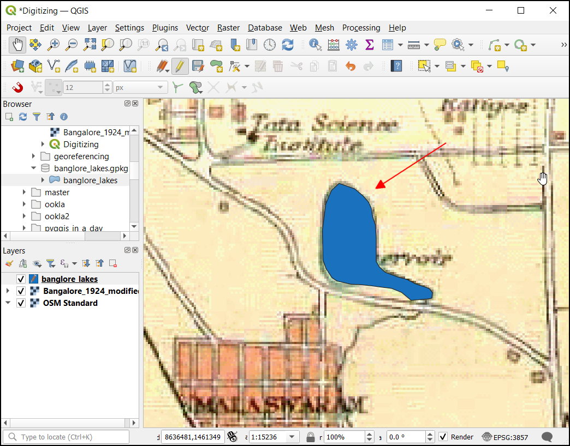Expand the master folder
The image size is (570, 446).
[x=24, y=192]
